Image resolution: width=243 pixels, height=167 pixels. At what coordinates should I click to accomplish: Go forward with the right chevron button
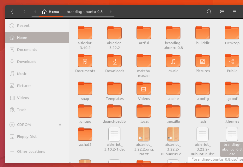[24, 12]
